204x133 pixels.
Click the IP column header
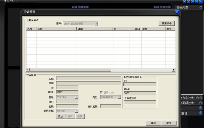click(x=121, y=29)
